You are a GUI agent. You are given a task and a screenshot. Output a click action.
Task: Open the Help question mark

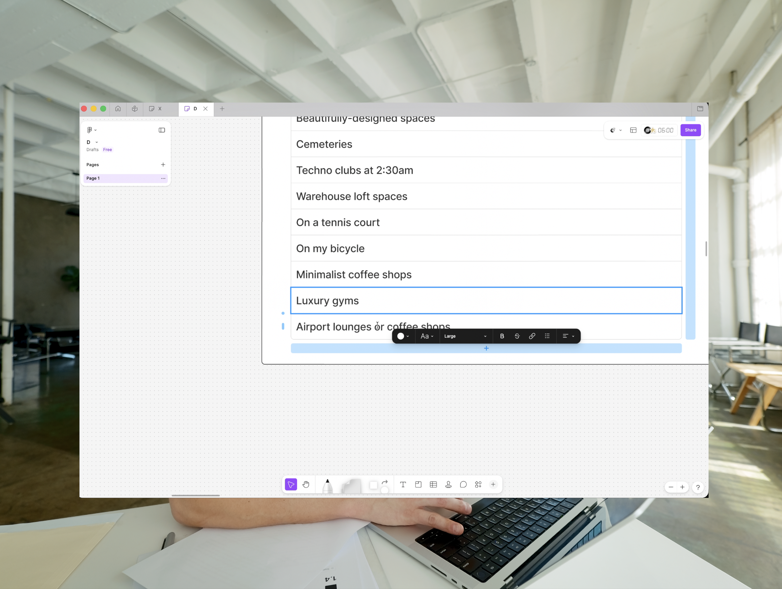698,487
